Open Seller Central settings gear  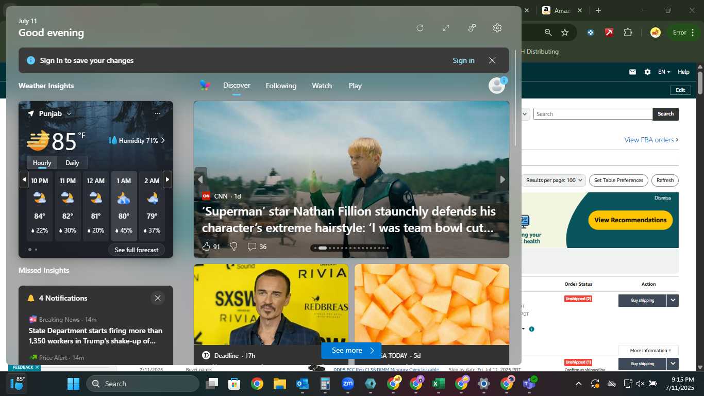[x=647, y=72]
